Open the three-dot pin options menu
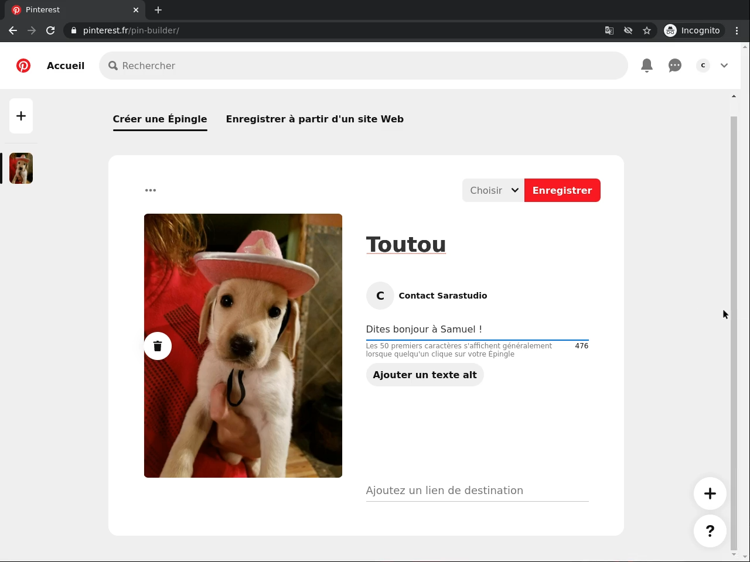Image resolution: width=750 pixels, height=562 pixels. (x=151, y=190)
